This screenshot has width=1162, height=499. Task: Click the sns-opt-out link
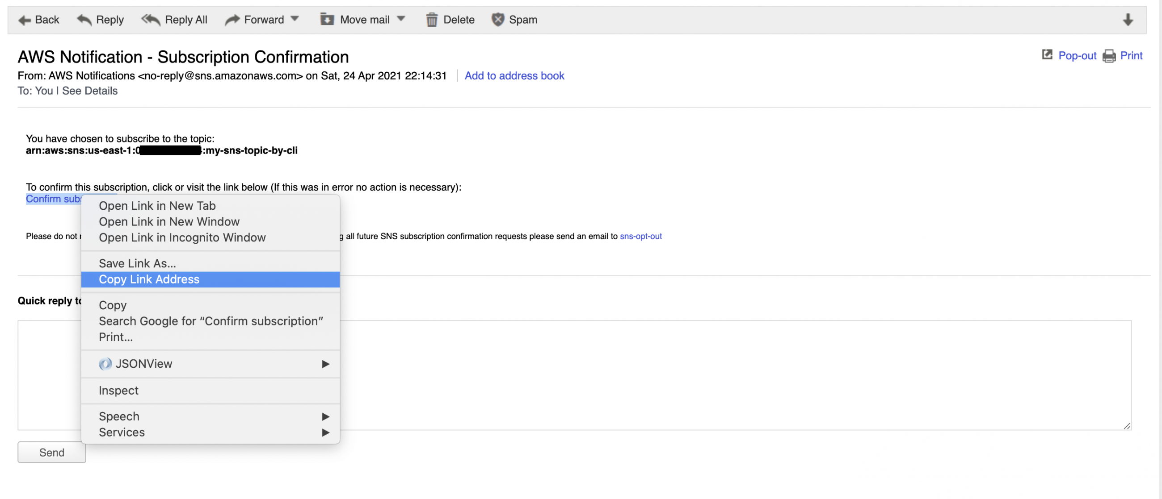(x=640, y=237)
